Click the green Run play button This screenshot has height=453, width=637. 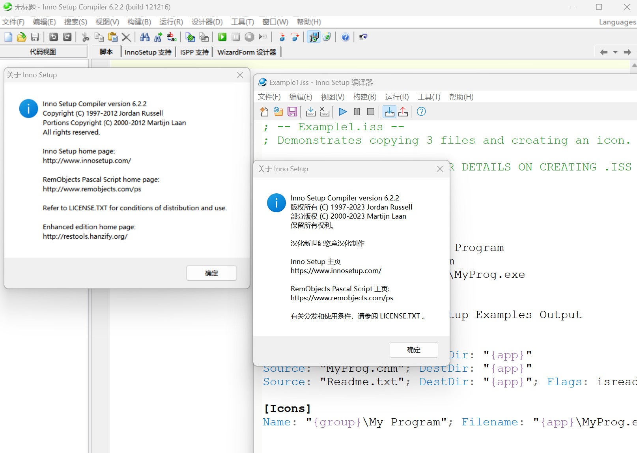(222, 37)
